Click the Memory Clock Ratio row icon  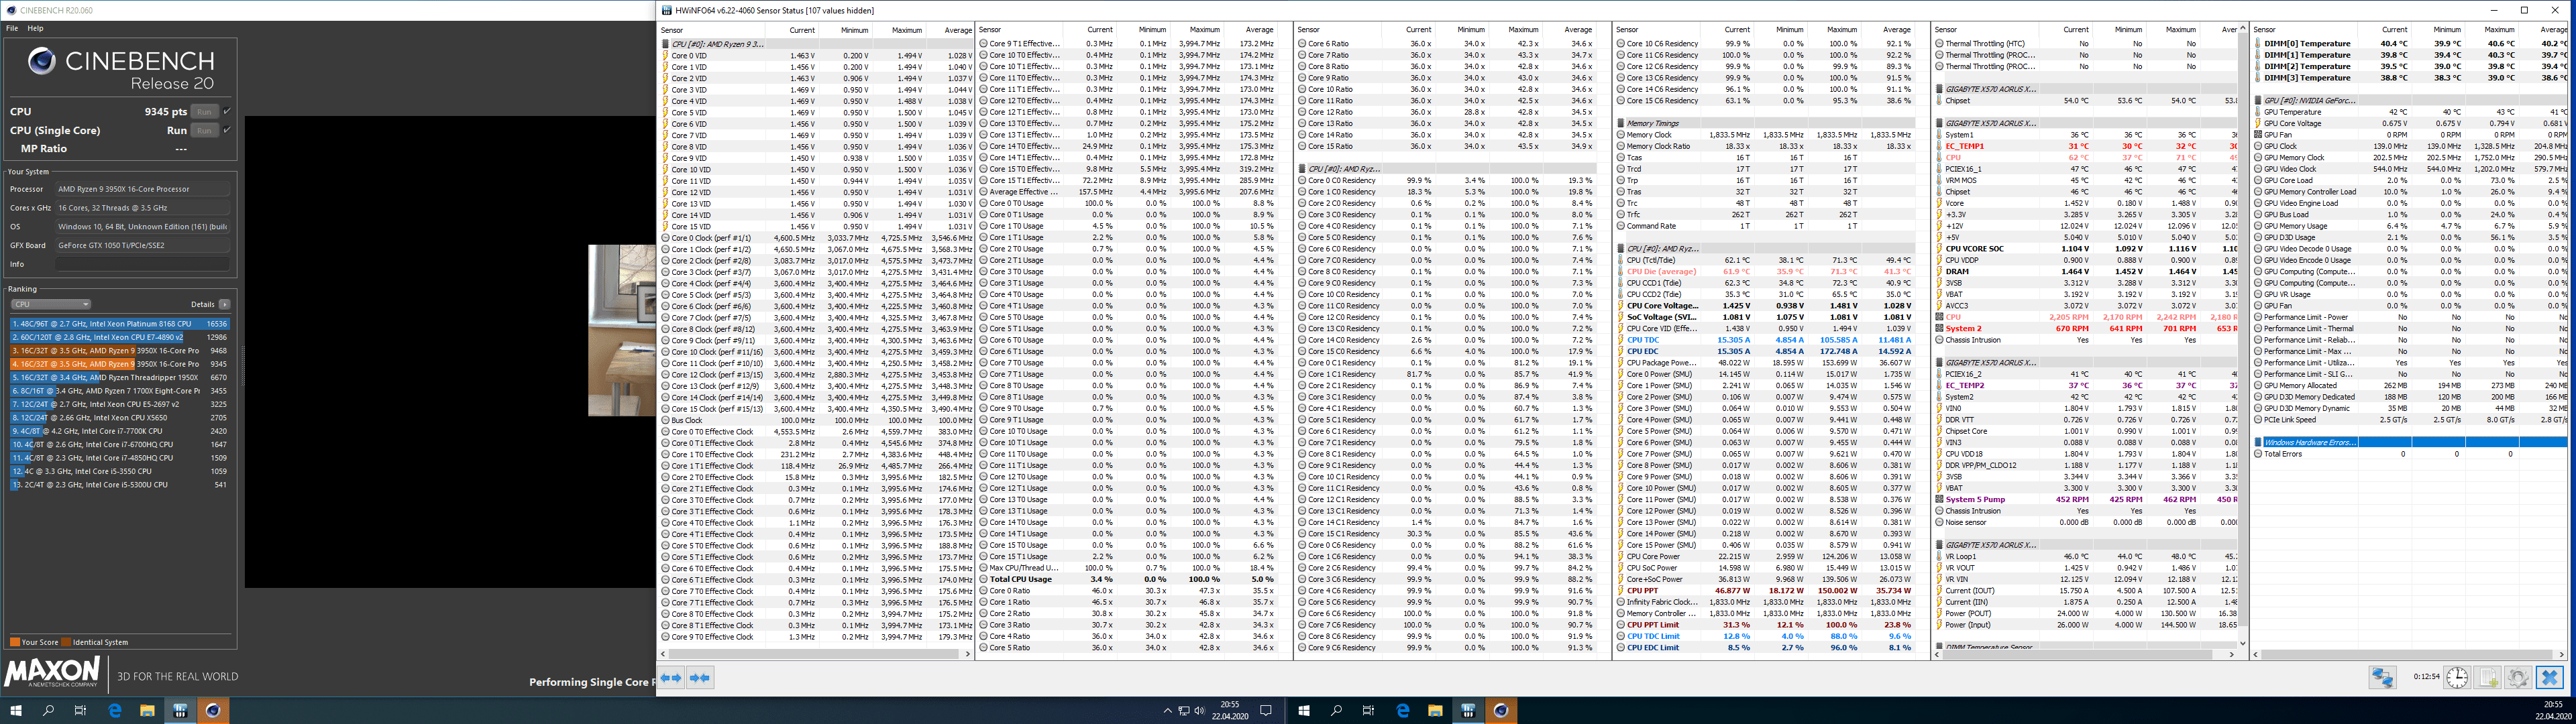click(1621, 146)
